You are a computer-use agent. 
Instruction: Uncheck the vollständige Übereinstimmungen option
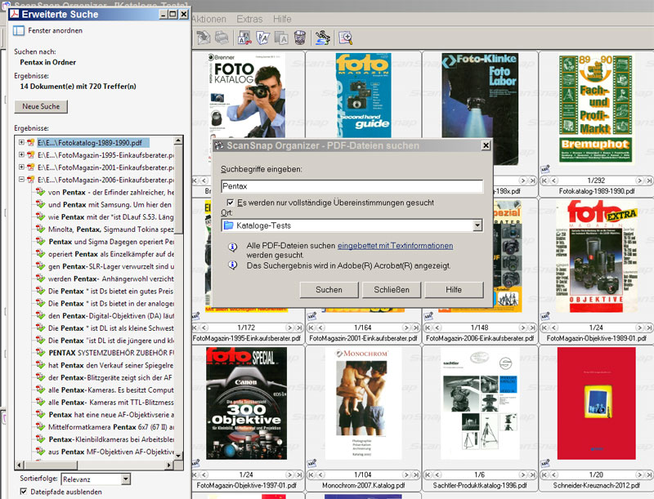(x=231, y=202)
